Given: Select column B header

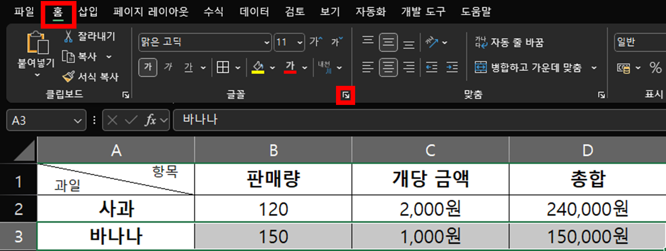Looking at the screenshot, I should click(273, 150).
